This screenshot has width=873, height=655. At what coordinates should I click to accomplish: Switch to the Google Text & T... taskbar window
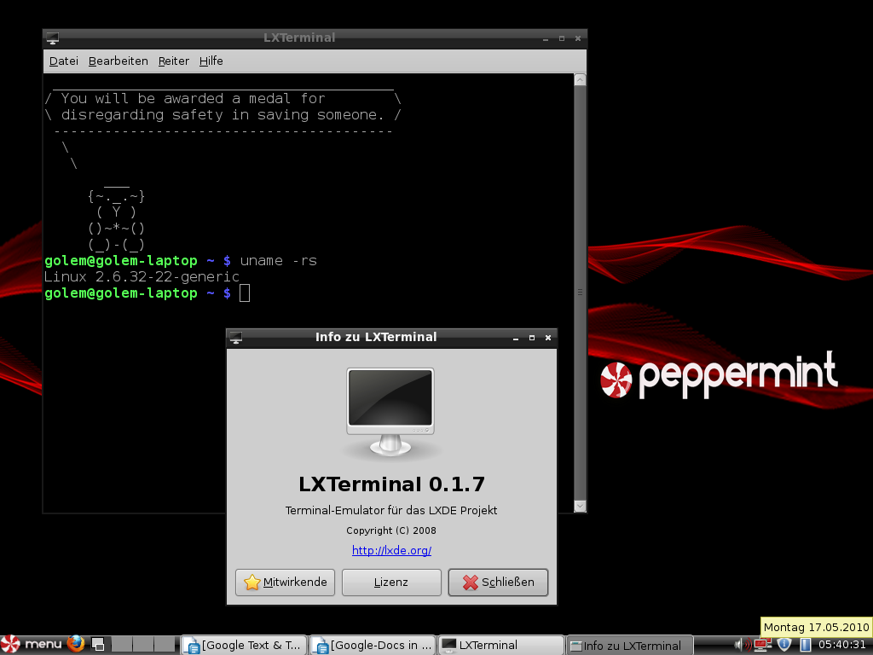coord(243,645)
